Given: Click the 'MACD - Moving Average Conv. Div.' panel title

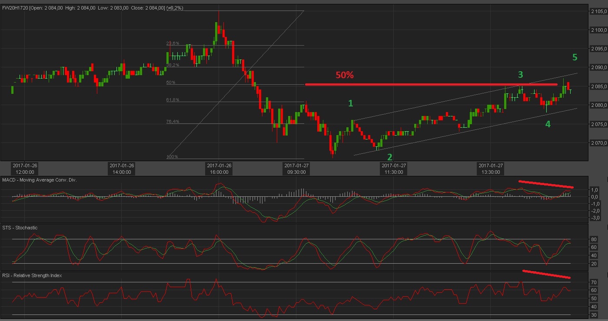Looking at the screenshot, I should (x=40, y=180).
